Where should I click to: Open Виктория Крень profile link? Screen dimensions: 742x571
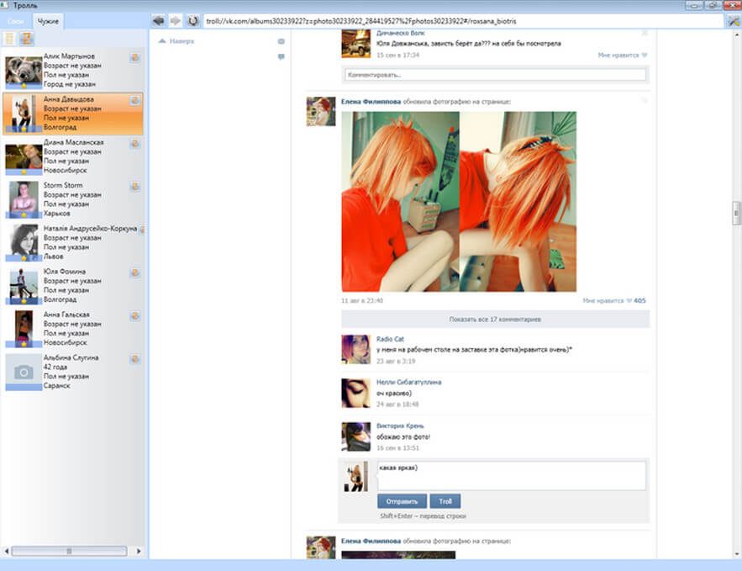pos(400,426)
